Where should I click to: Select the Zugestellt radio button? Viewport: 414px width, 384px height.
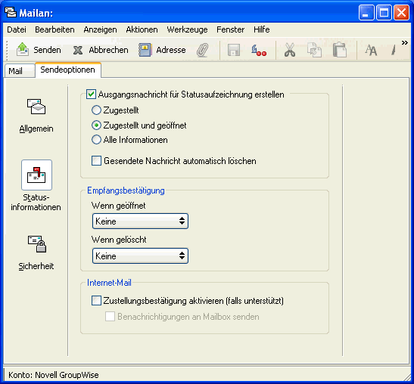coord(96,110)
